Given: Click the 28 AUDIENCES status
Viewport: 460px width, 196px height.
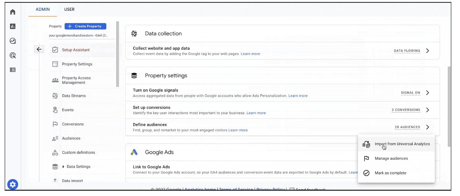Looking at the screenshot, I should click(407, 127).
